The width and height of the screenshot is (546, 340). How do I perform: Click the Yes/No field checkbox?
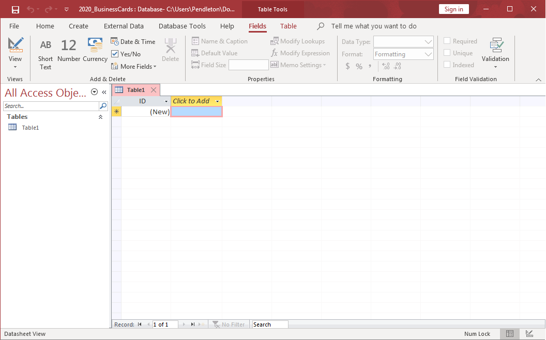tap(115, 54)
